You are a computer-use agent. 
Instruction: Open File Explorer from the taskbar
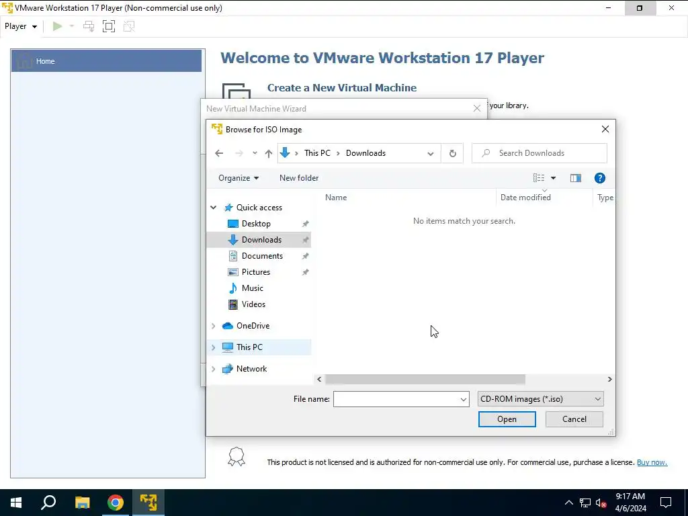pos(82,503)
